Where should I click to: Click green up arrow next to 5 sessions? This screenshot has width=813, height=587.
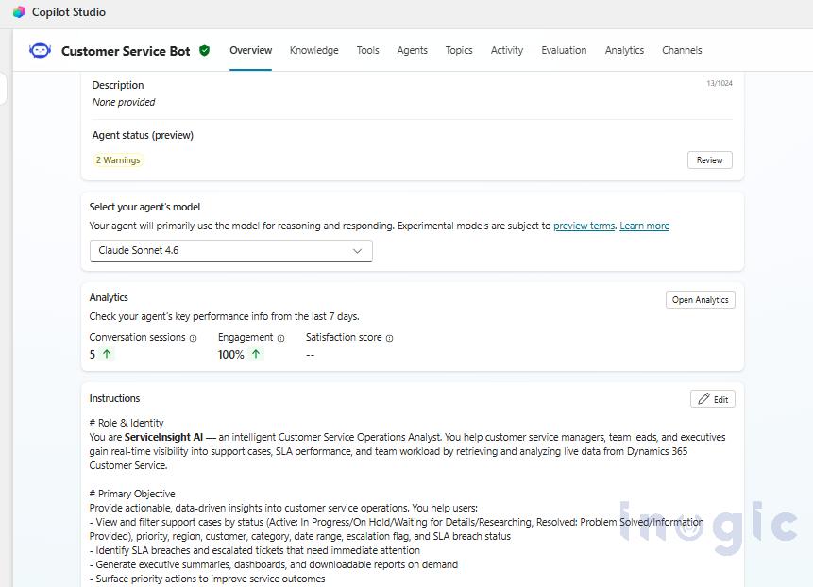pyautogui.click(x=107, y=354)
